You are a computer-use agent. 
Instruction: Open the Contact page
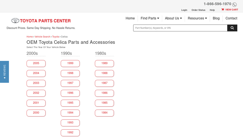[231, 18]
